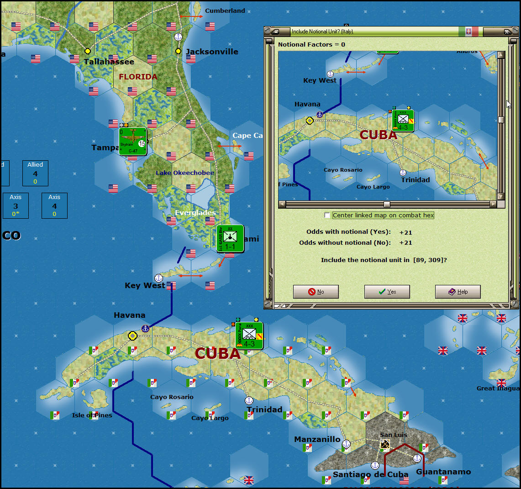Click the British flag hex near Great Inagua
This screenshot has width=521, height=489.
point(501,383)
